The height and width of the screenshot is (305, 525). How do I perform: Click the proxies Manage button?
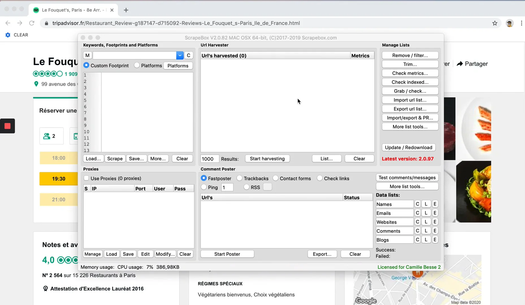(93, 254)
